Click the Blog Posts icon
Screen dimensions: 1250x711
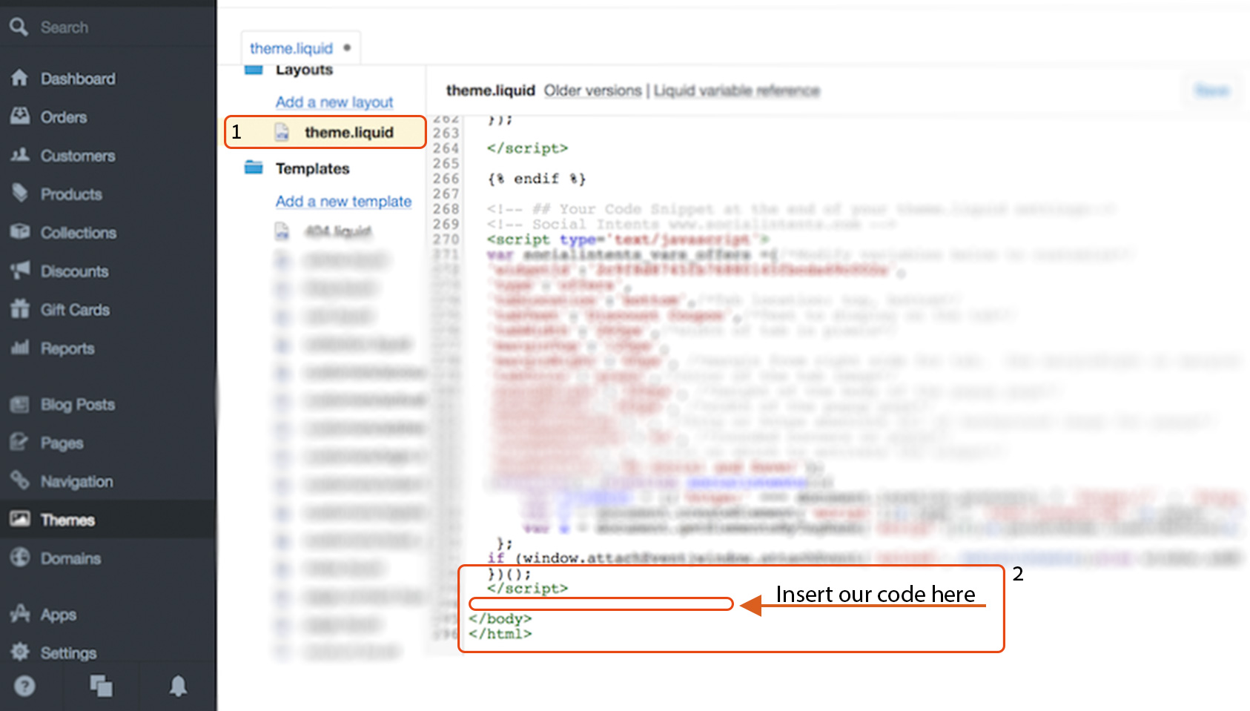click(x=20, y=404)
